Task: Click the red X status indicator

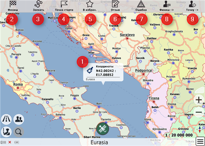Action: (10, 142)
